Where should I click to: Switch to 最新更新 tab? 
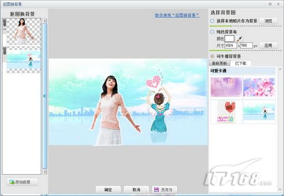point(219,63)
